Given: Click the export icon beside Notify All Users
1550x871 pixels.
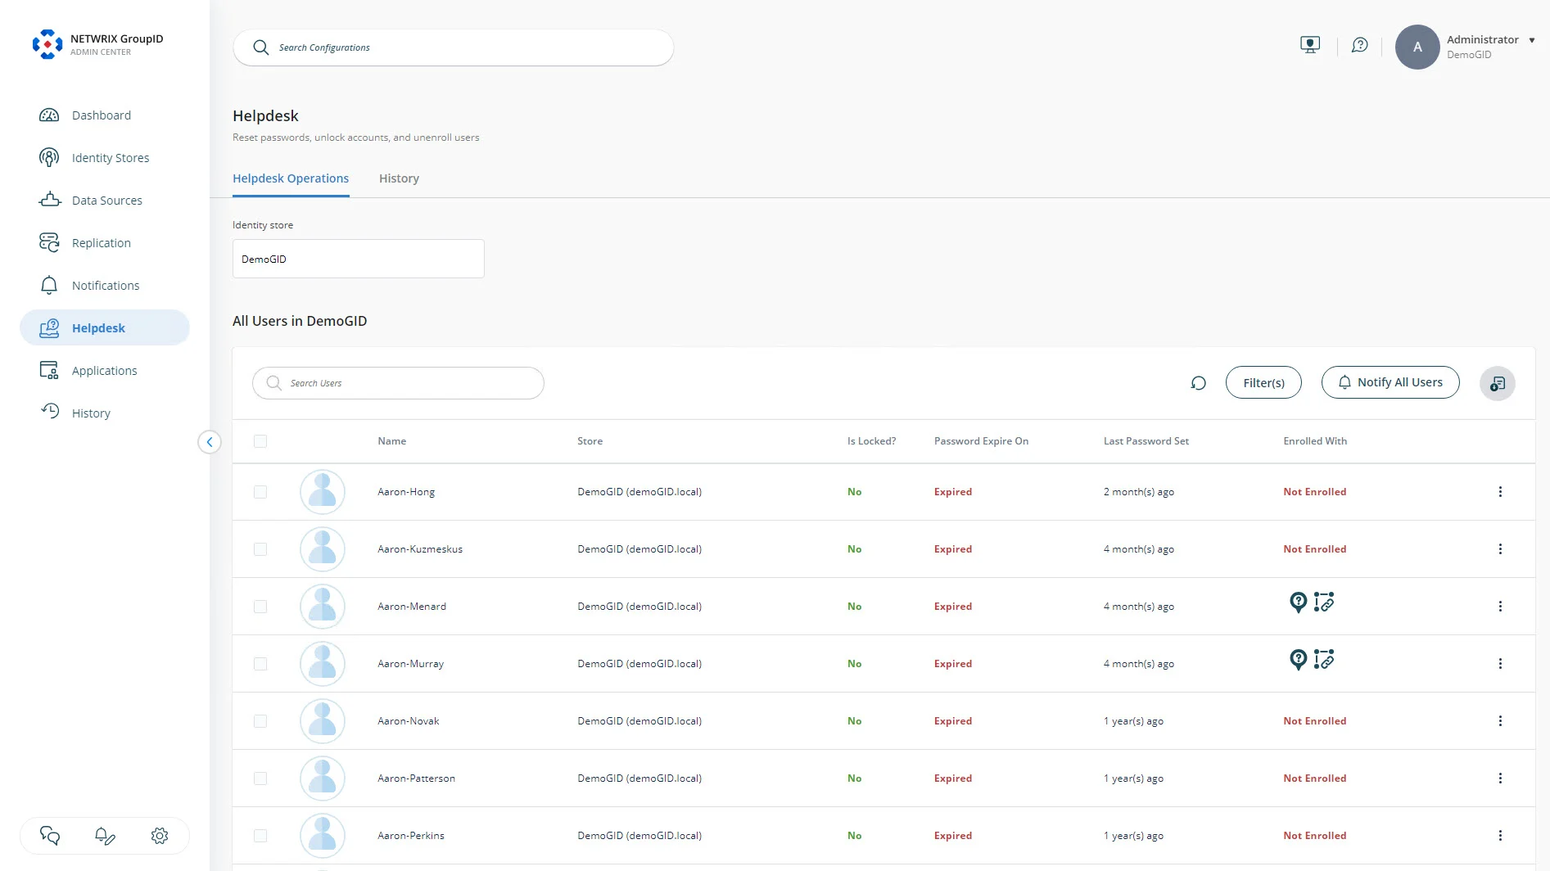Looking at the screenshot, I should pos(1498,383).
